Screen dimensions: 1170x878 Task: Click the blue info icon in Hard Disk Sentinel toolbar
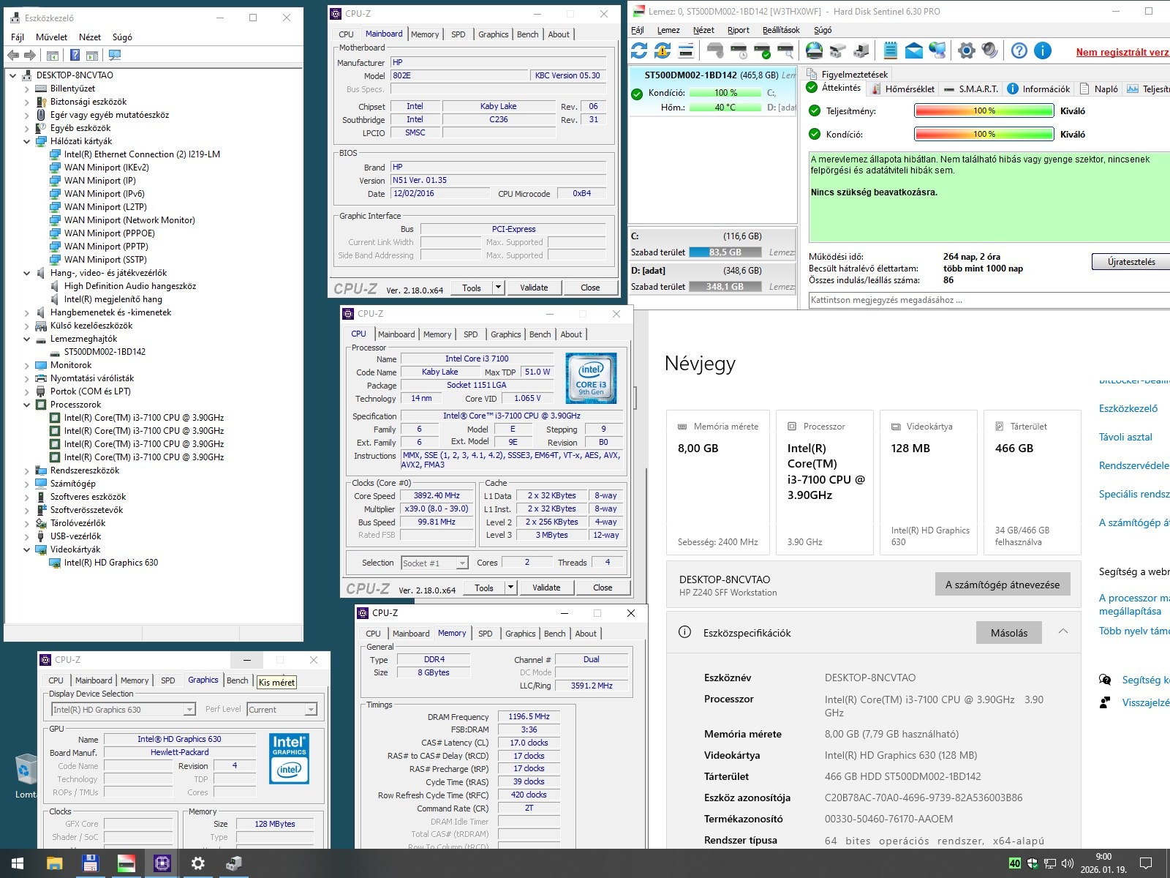1043,50
